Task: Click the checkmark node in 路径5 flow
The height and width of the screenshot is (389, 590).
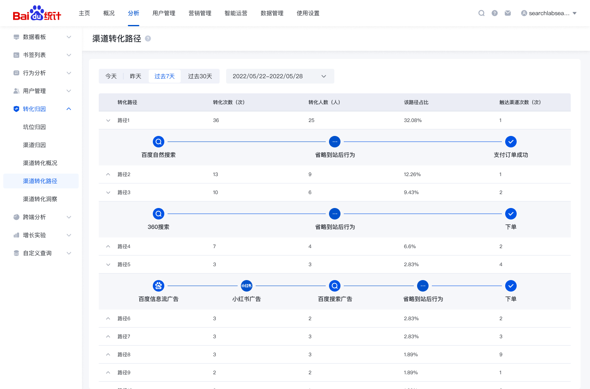Action: [511, 286]
